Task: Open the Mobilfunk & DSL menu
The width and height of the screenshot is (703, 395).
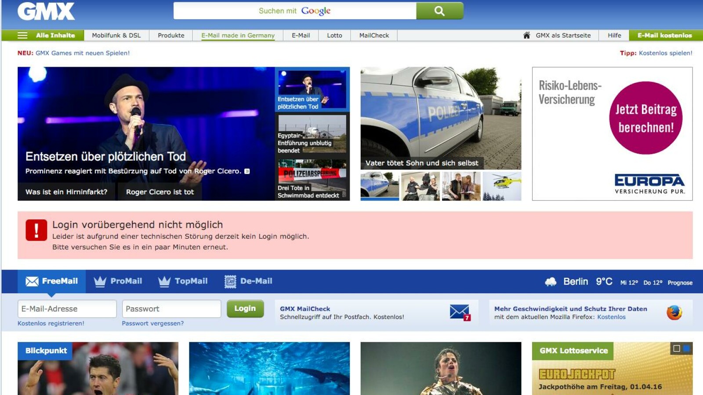Action: (116, 36)
